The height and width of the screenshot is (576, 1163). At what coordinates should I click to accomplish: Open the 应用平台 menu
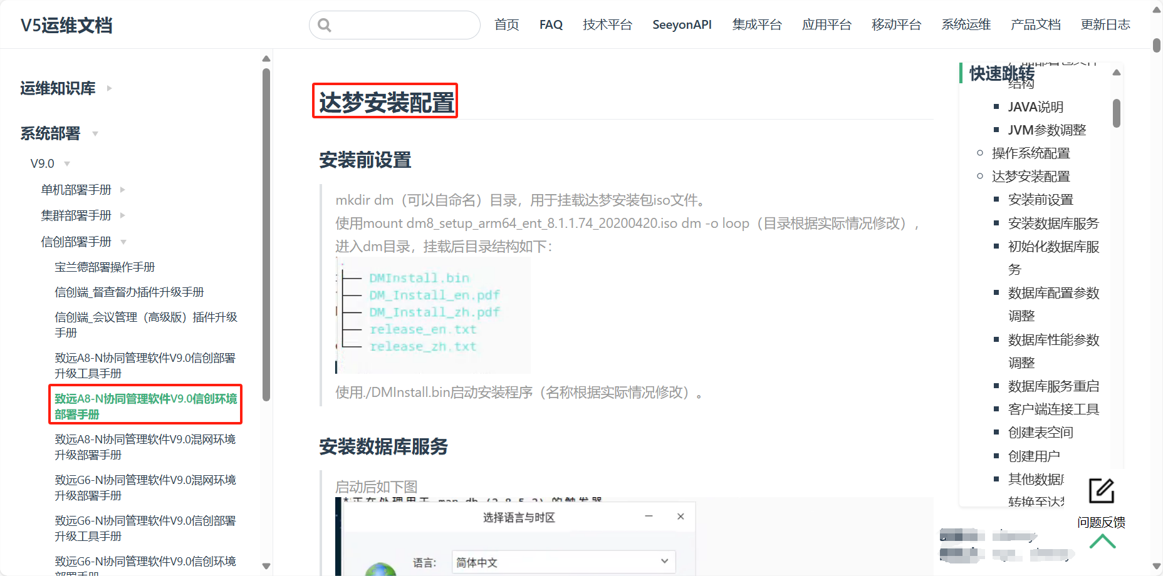point(827,25)
